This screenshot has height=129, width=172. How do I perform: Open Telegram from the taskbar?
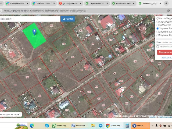101,126
